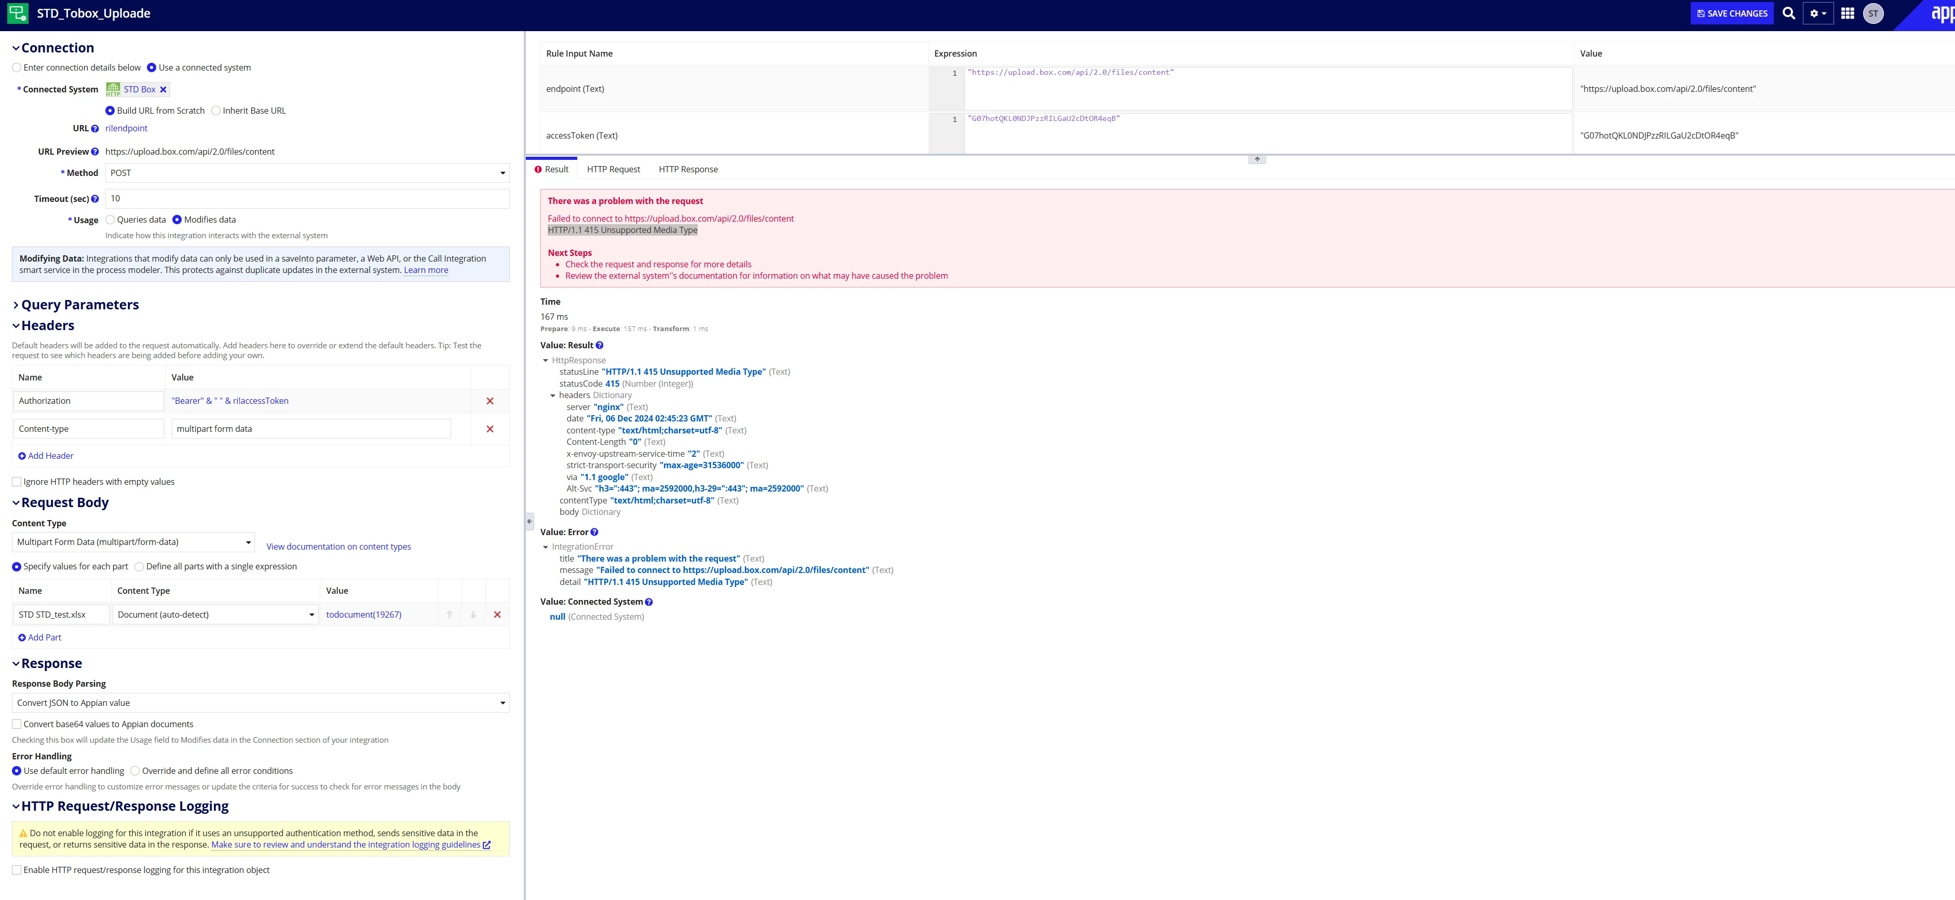Collapse the Response section
This screenshot has width=1955, height=900.
[16, 664]
